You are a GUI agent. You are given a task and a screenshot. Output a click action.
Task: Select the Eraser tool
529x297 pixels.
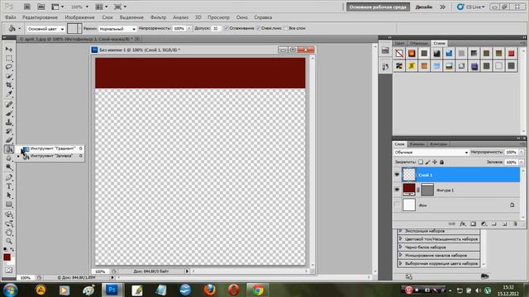coord(9,140)
